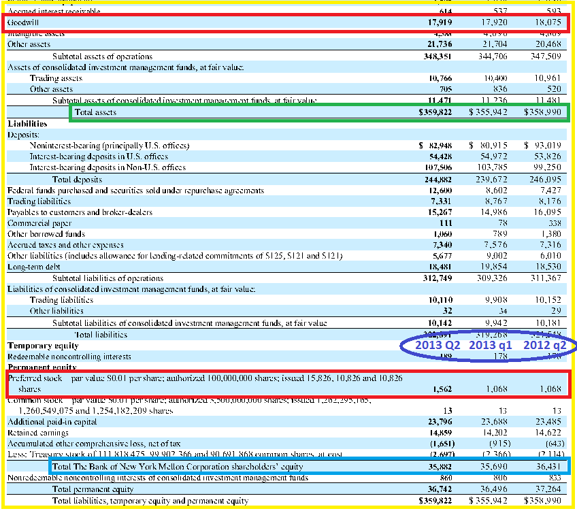
Task: Select shareholders' equity value 36,431
Action: [x=548, y=467]
